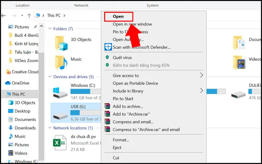The image size is (262, 164).
Task: Choose Open as Portable Device
Action: pos(135,83)
